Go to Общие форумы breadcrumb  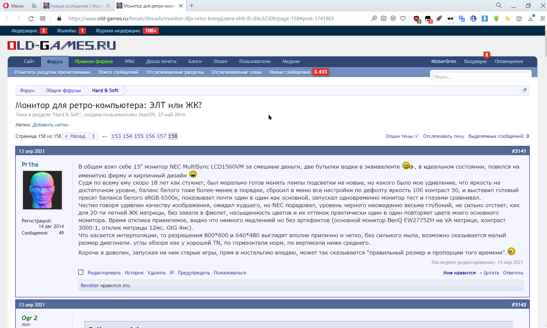pyautogui.click(x=63, y=90)
